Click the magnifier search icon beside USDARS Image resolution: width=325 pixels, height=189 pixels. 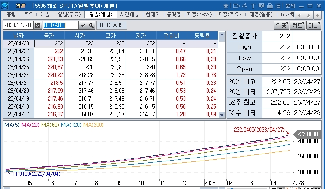point(91,25)
